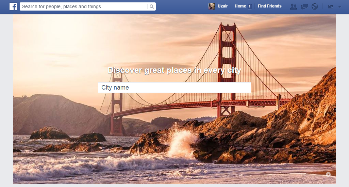This screenshot has height=187, width=349.
Task: Click Uzair's profile picture thumbnail
Action: (x=212, y=6)
